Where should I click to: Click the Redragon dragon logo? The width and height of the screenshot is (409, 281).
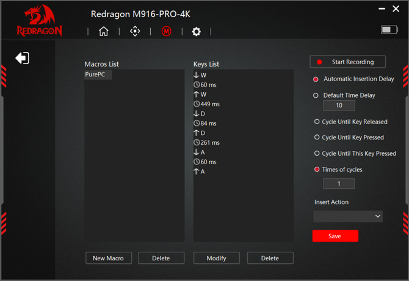point(40,20)
